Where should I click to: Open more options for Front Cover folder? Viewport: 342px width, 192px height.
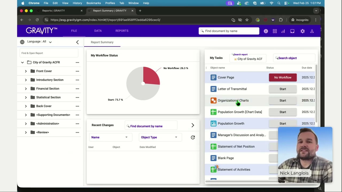pyautogui.click(x=77, y=71)
